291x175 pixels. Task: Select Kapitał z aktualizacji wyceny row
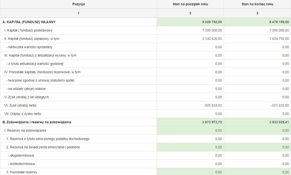click(146, 55)
